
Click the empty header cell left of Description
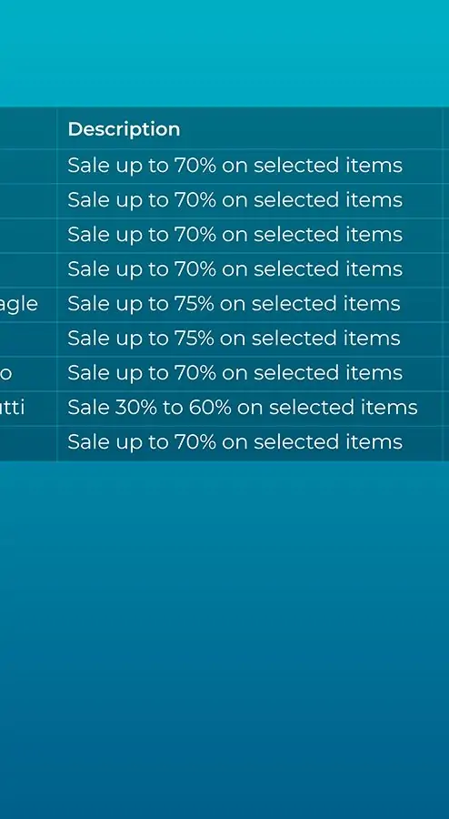pyautogui.click(x=28, y=128)
